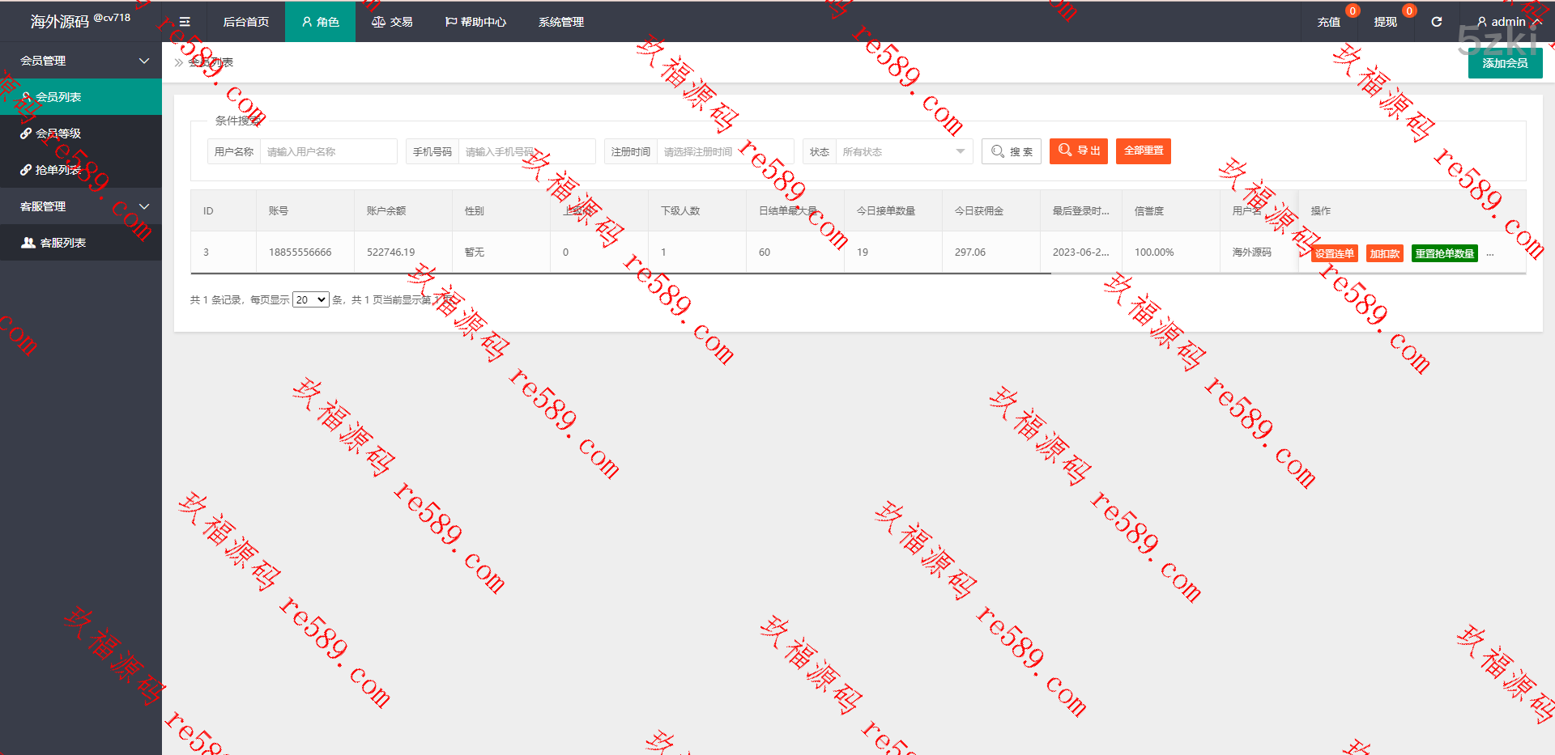
Task: Click the sidebar collapse hamburger icon
Action: point(185,22)
